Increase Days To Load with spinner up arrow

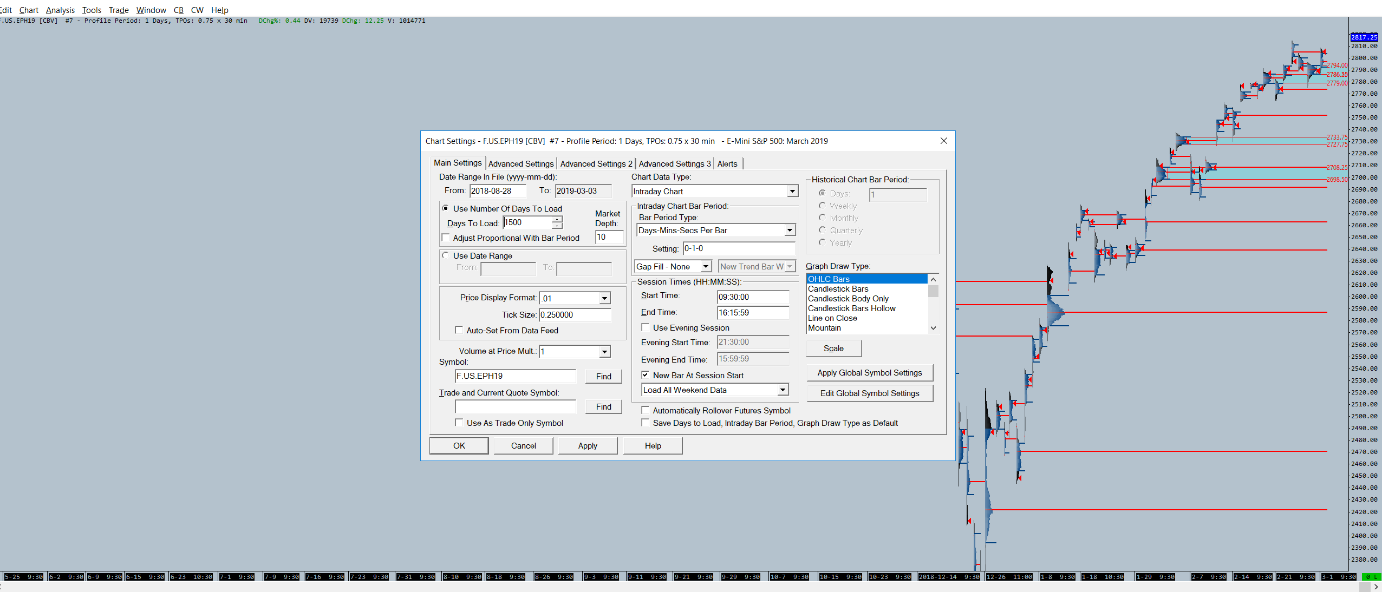[557, 219]
